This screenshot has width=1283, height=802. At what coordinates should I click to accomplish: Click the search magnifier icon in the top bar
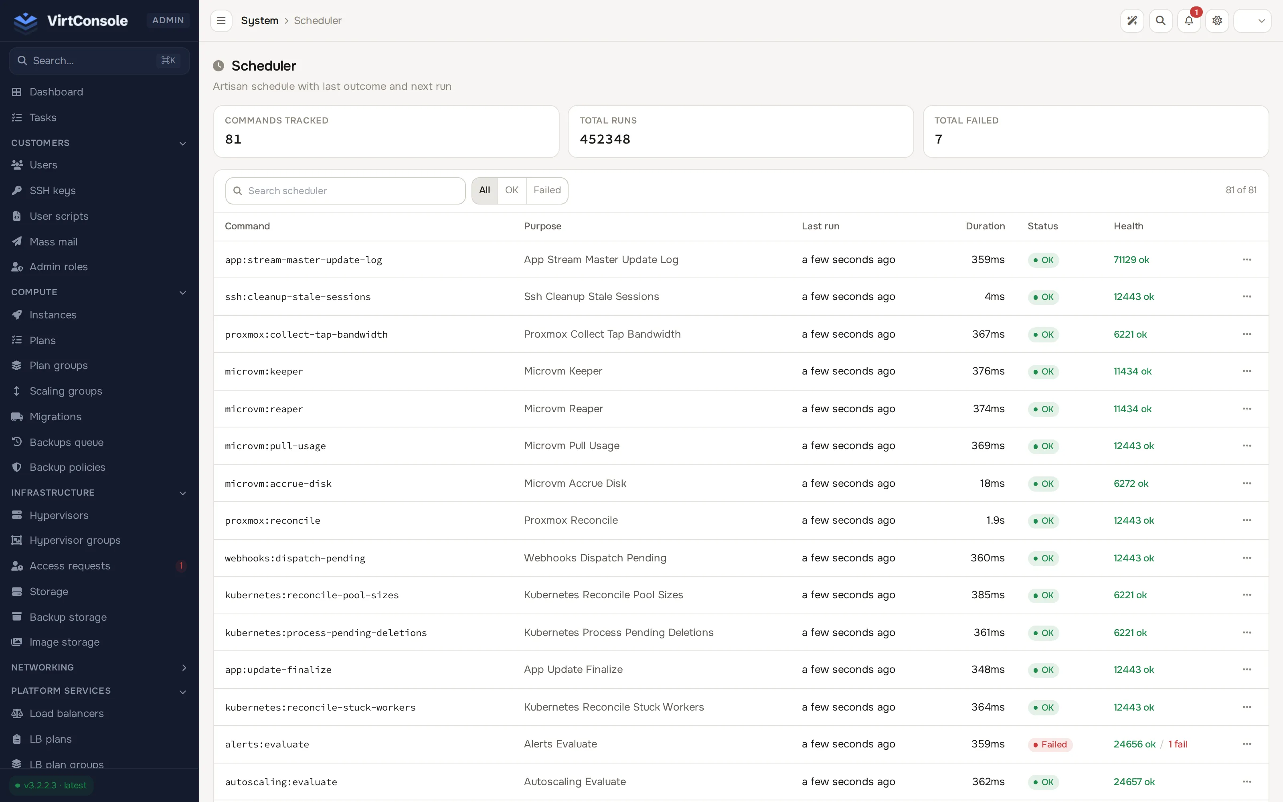point(1161,21)
